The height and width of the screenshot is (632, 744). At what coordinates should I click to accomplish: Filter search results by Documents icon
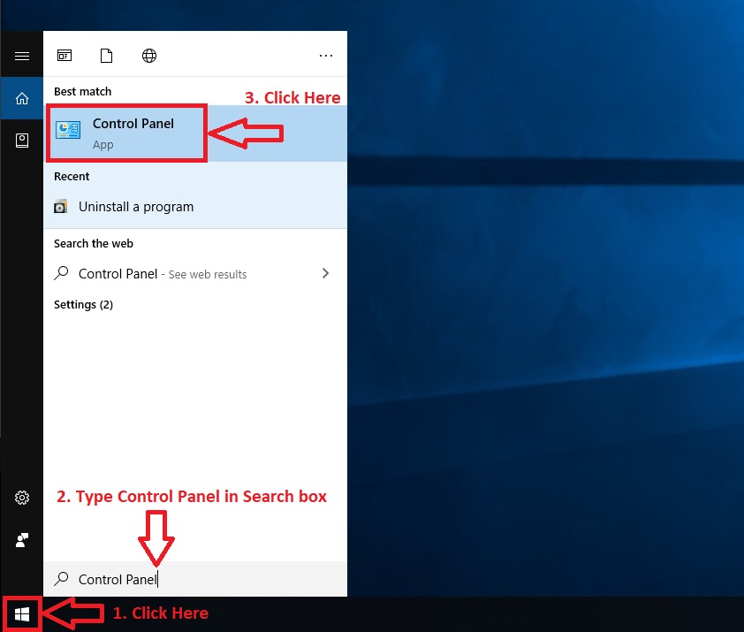(x=106, y=56)
